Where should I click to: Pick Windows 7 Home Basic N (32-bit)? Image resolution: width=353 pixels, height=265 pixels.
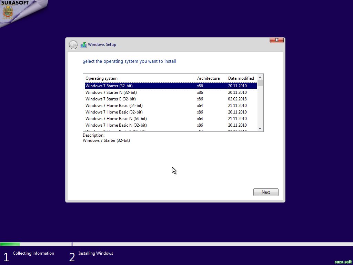[171, 125]
